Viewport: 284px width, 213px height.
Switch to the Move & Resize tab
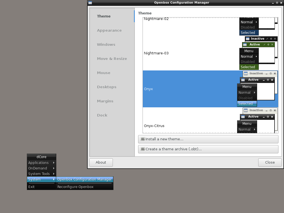point(112,59)
